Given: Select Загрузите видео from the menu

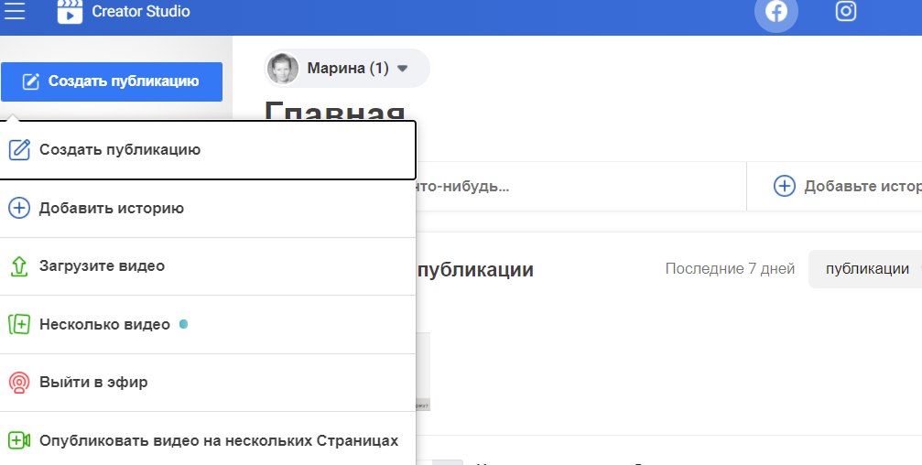Looking at the screenshot, I should 207,266.
